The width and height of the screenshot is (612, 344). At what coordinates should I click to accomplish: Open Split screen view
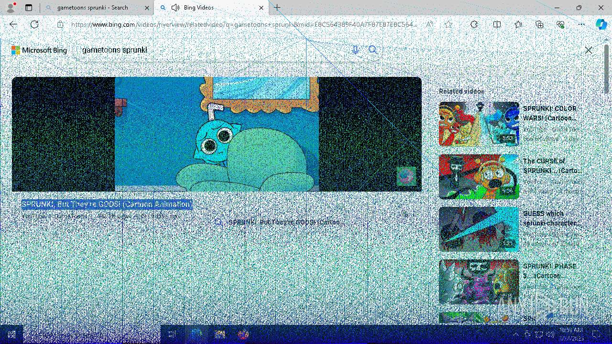[x=497, y=24]
